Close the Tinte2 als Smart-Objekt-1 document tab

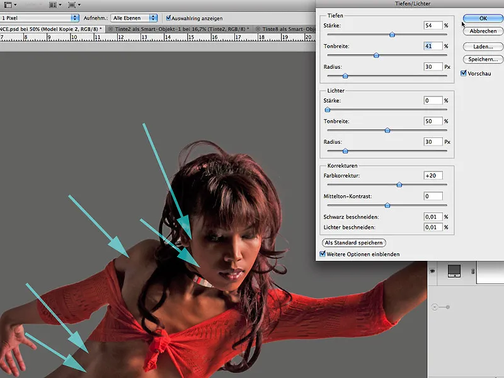point(111,29)
